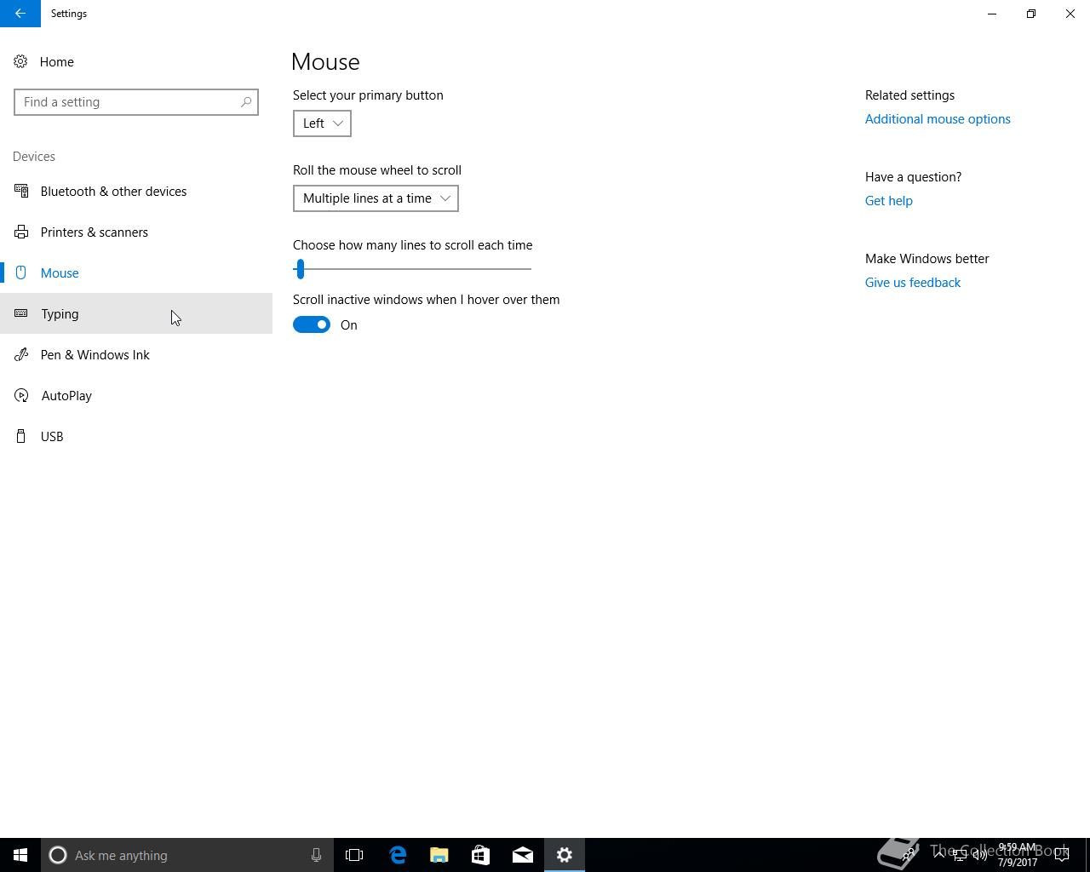Select the Mouse settings page

pos(136,272)
